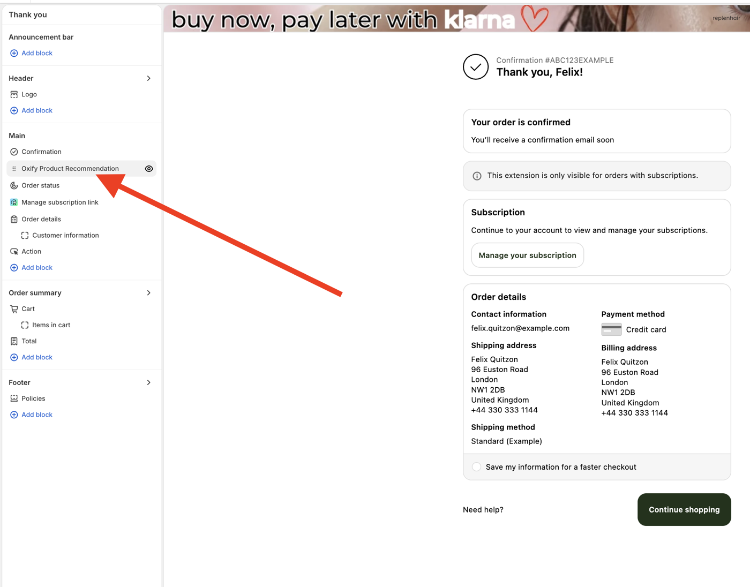Click the Thank you page title
The height and width of the screenshot is (587, 750).
[28, 14]
